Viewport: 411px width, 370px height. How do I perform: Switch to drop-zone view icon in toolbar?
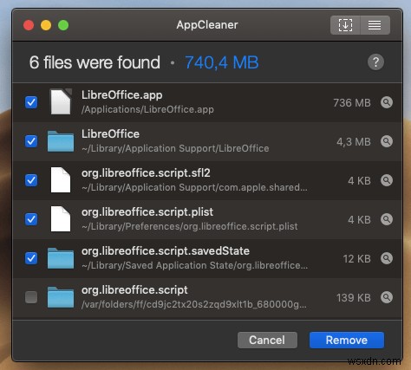[x=345, y=25]
